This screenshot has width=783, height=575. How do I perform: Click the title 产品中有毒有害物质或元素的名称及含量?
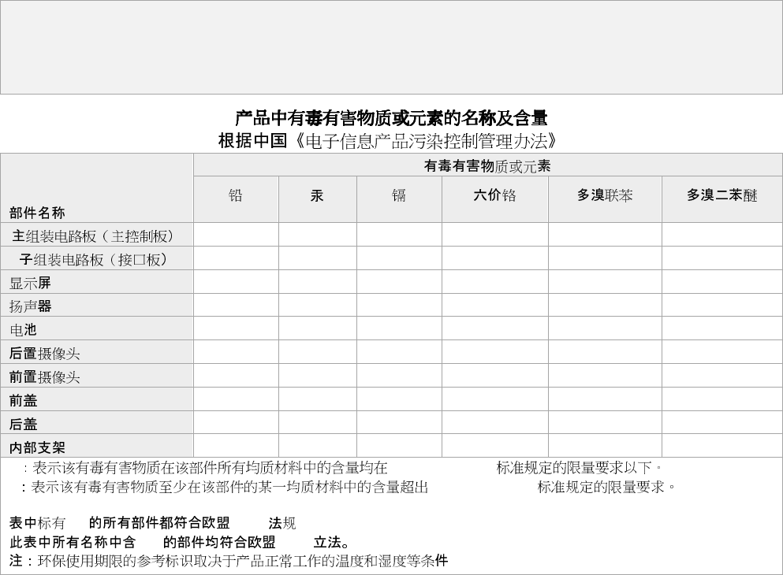[391, 118]
